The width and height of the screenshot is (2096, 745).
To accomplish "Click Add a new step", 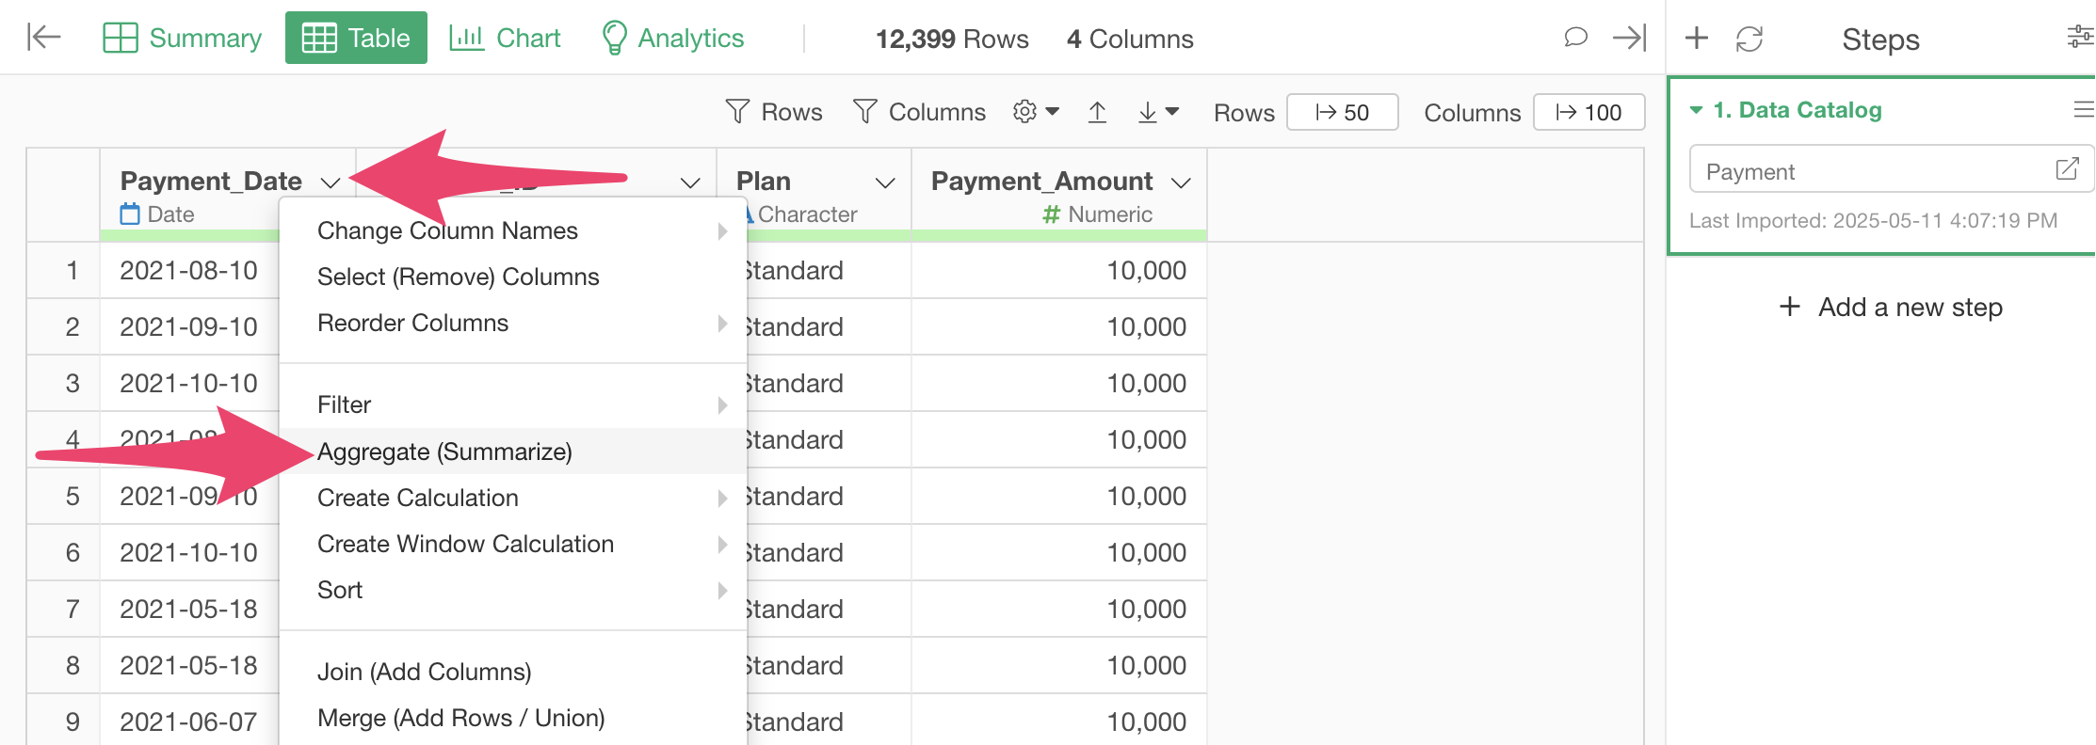I will [1892, 307].
